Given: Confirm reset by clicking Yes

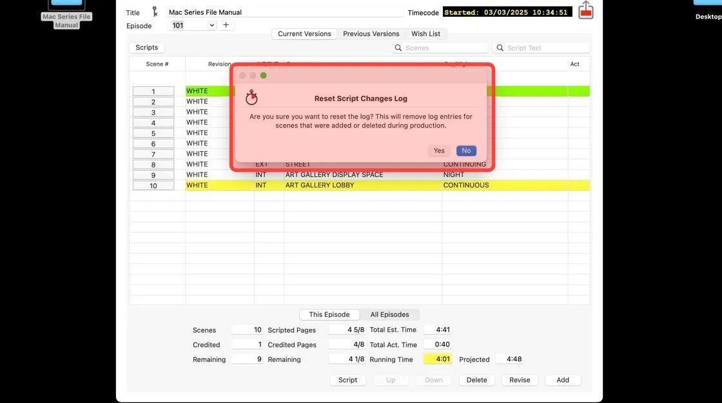Looking at the screenshot, I should click(439, 151).
